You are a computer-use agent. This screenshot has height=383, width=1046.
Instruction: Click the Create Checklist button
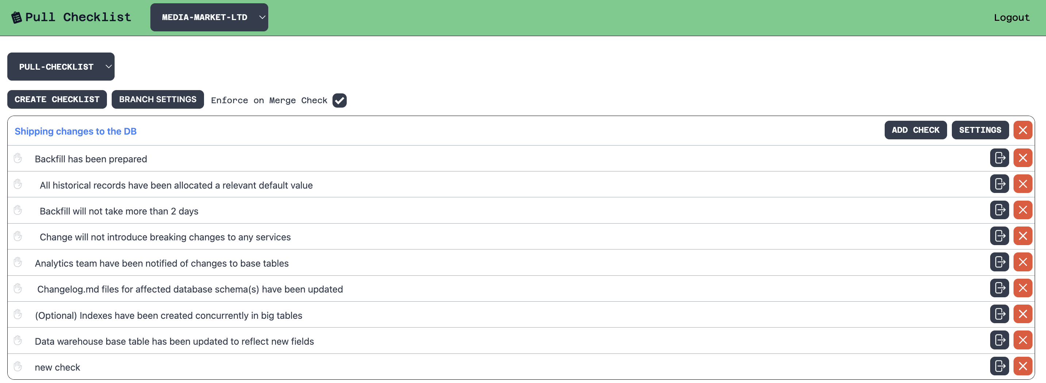57,100
